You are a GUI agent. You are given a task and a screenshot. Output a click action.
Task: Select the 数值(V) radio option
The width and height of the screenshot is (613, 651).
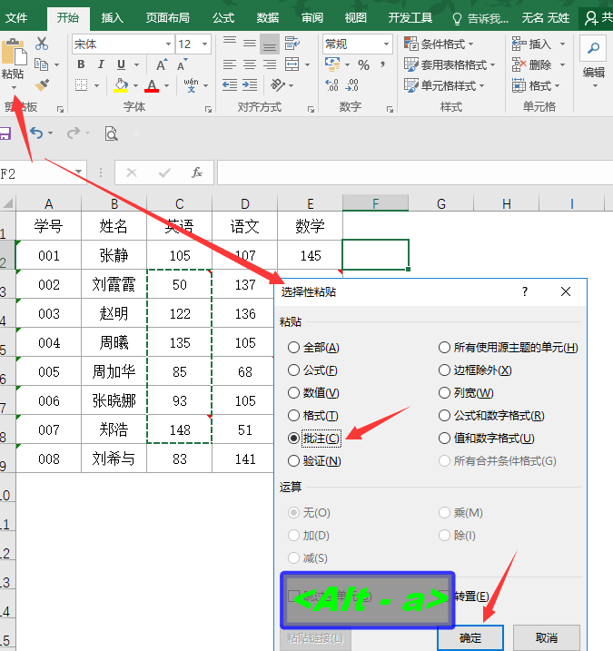313,393
